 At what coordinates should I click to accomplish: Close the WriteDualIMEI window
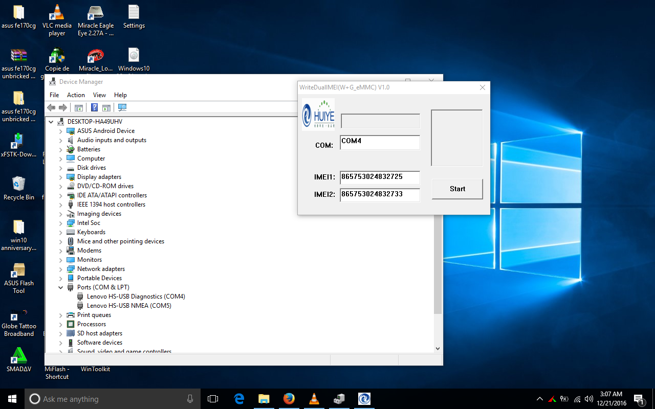click(482, 87)
